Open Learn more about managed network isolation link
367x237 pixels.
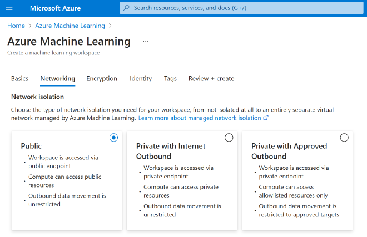(x=200, y=118)
